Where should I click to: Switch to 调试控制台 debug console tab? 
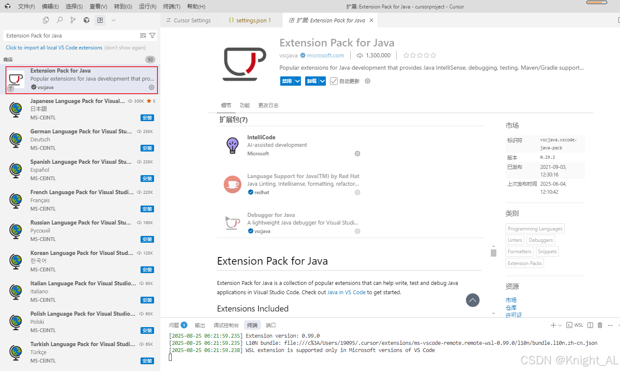coord(226,325)
